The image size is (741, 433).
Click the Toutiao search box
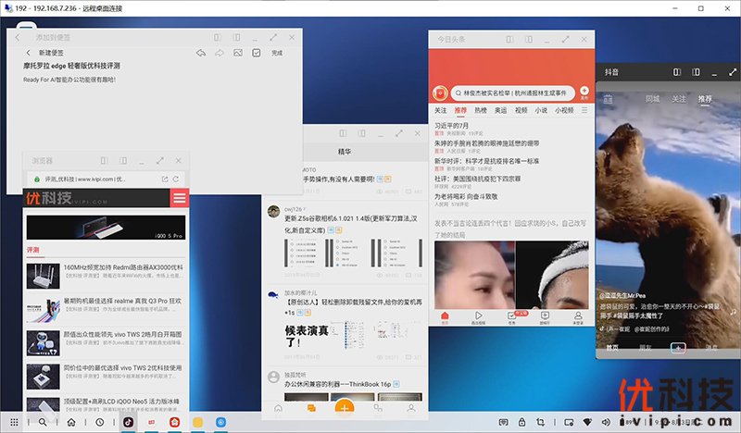513,93
